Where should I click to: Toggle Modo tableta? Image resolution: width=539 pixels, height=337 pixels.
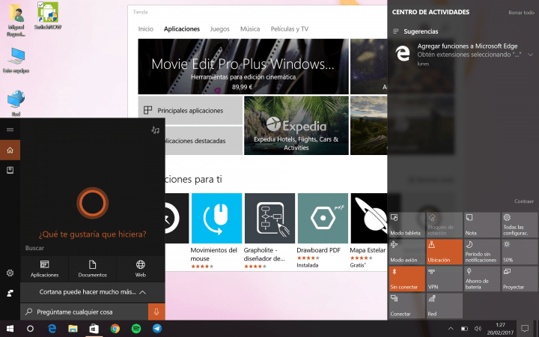[407, 225]
